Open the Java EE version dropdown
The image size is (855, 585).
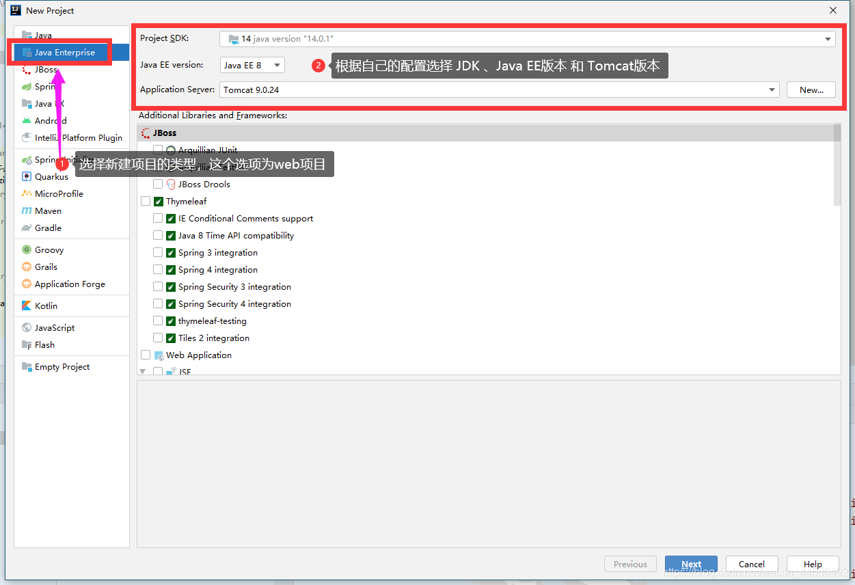252,66
